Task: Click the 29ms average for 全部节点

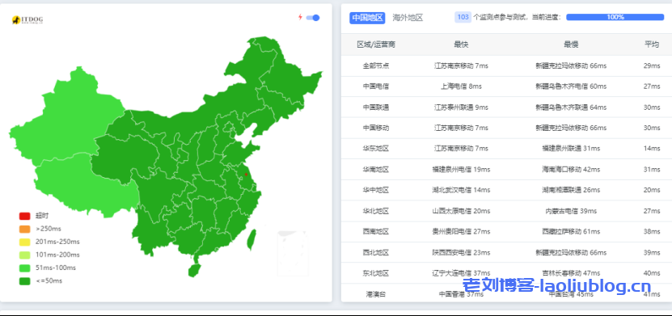Action: coord(652,66)
